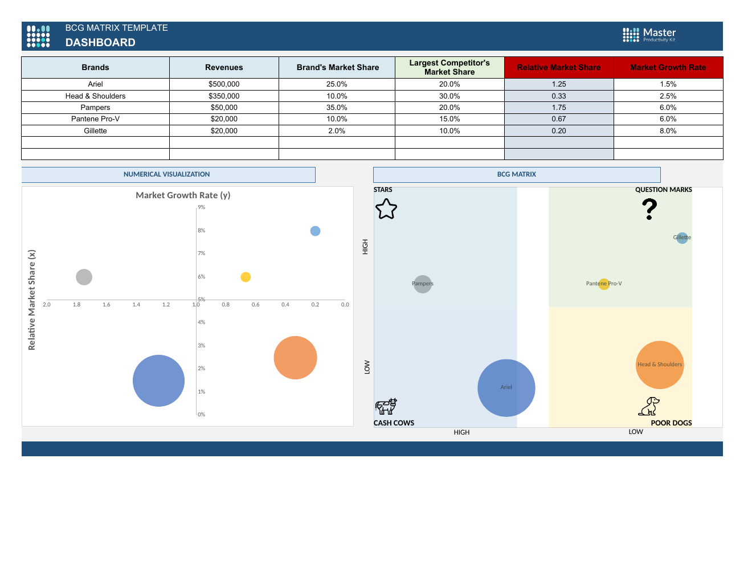
Task: Click Largest Competitor's Market Share header
Action: point(449,67)
